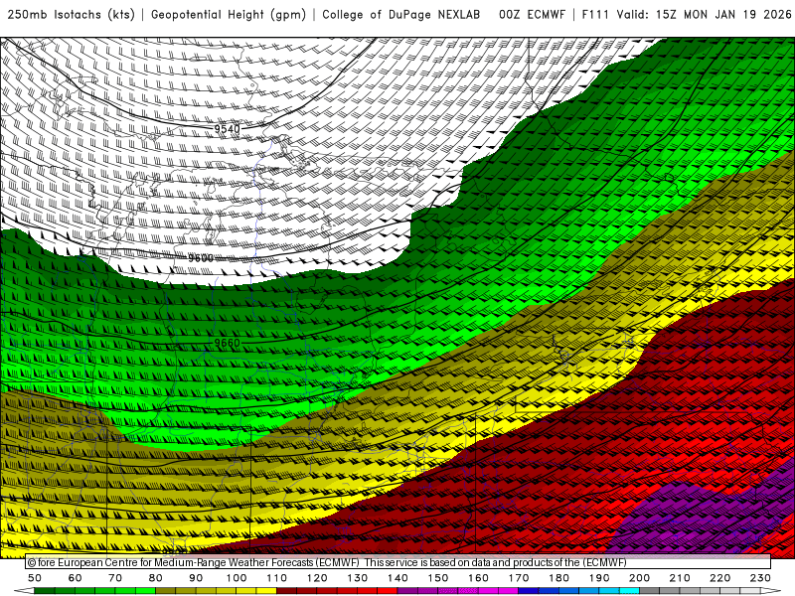Click the 80 value on the color scale
Image resolution: width=795 pixels, height=596 pixels.
pyautogui.click(x=156, y=578)
